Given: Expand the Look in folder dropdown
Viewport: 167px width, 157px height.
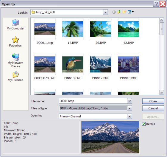Looking at the screenshot, I should pyautogui.click(x=105, y=12).
